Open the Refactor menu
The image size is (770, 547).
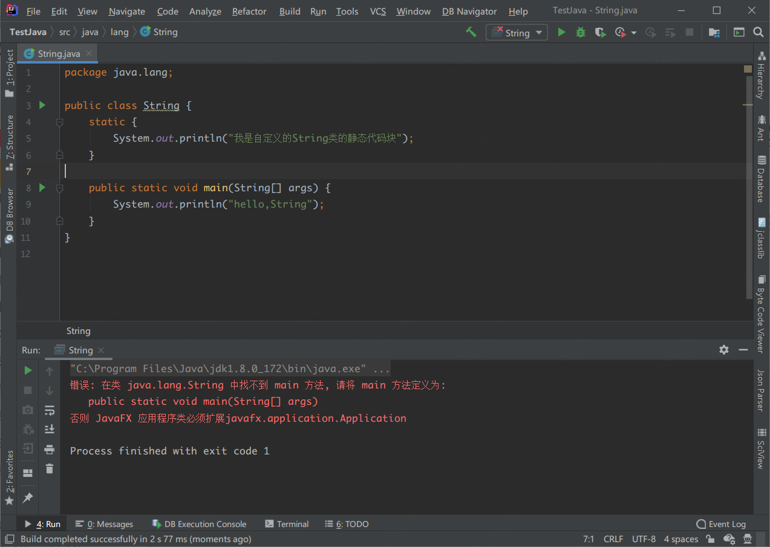(x=249, y=11)
